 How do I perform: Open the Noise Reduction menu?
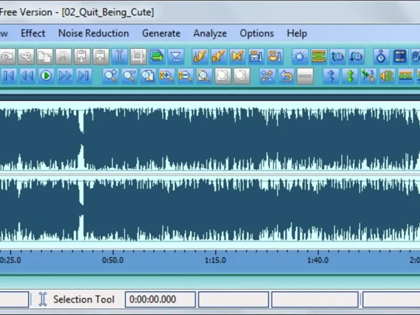click(93, 34)
